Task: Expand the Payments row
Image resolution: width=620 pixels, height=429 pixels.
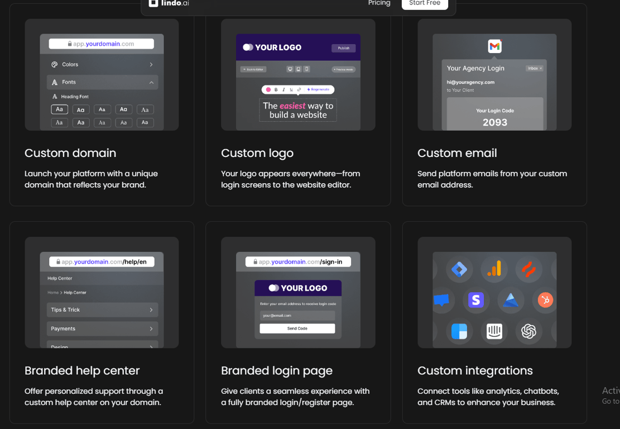Action: click(103, 329)
